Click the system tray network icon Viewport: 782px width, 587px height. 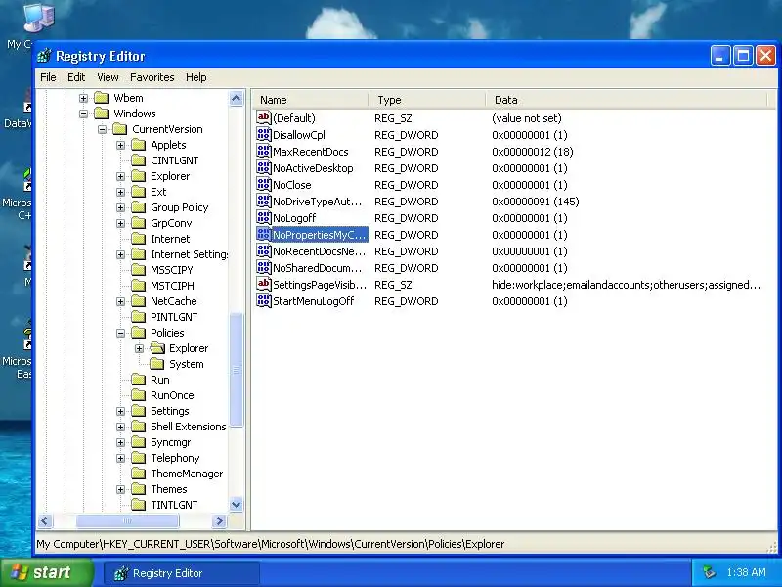click(x=709, y=572)
